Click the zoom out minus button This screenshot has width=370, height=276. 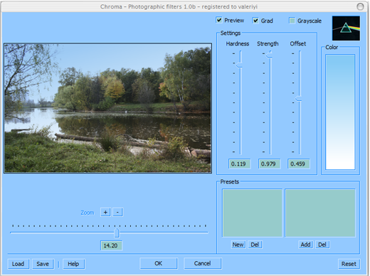tap(117, 212)
